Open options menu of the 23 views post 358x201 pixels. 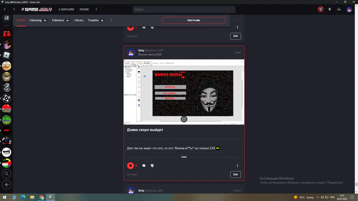click(x=237, y=27)
